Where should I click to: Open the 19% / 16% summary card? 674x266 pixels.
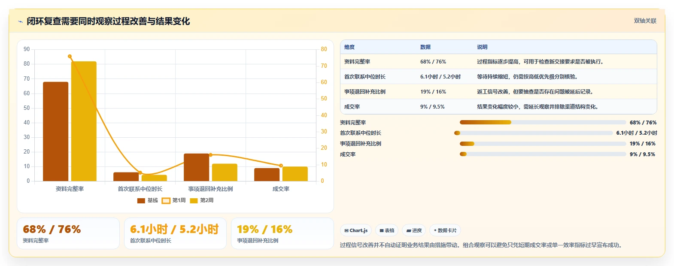click(282, 233)
